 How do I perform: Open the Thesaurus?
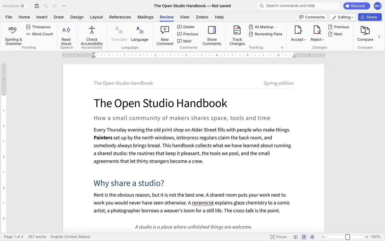pos(38,27)
